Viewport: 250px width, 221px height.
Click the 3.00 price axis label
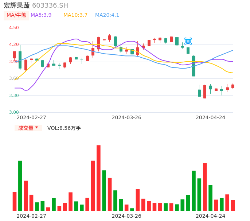pos(14,112)
